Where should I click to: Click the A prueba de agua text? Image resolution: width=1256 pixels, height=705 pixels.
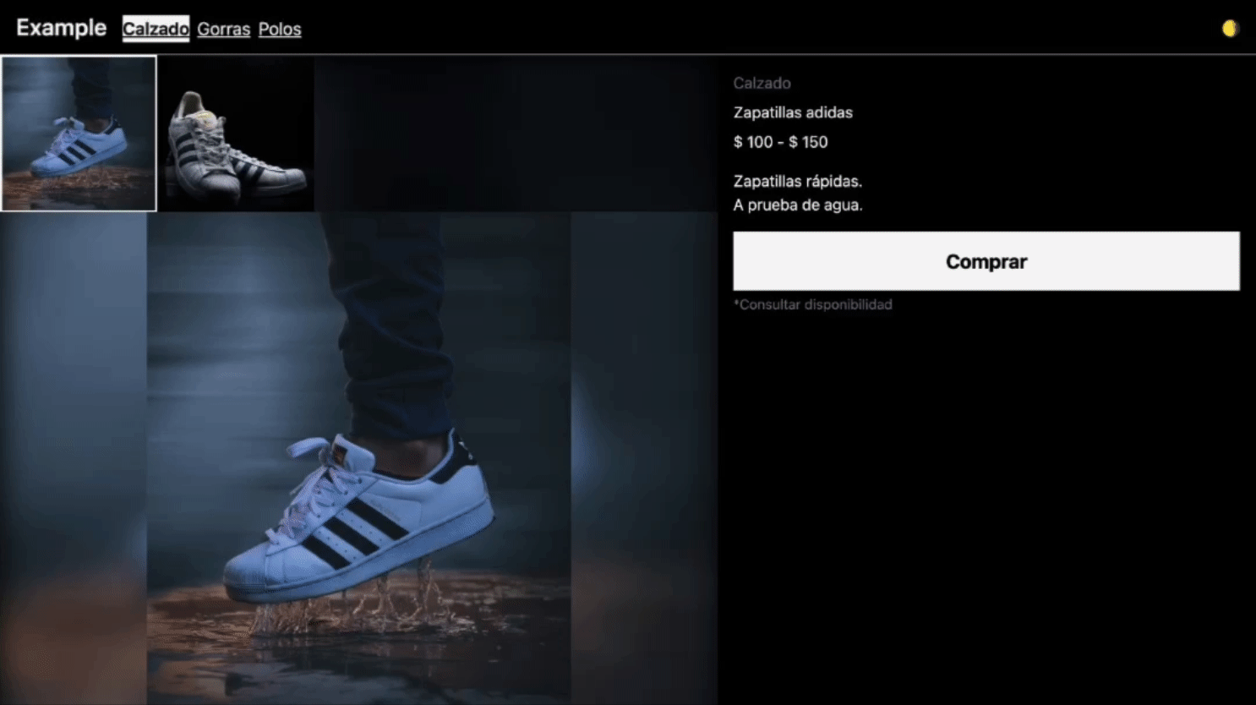(798, 205)
